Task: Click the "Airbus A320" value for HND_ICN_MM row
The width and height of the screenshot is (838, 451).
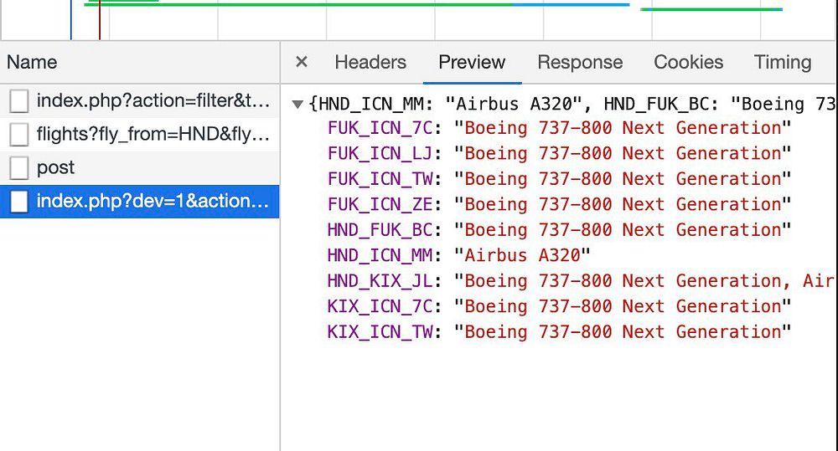Action: pos(521,256)
